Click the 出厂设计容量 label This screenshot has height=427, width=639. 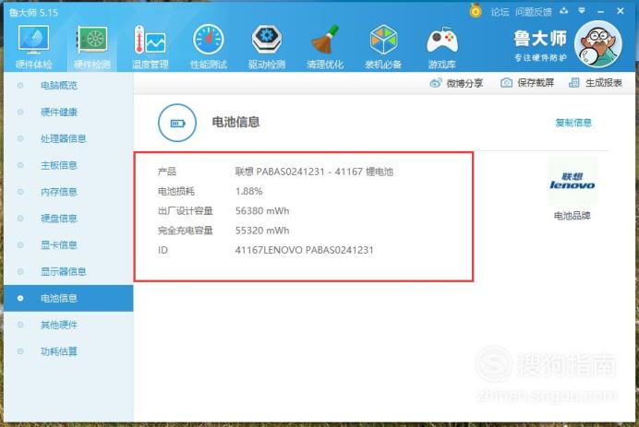pos(186,211)
